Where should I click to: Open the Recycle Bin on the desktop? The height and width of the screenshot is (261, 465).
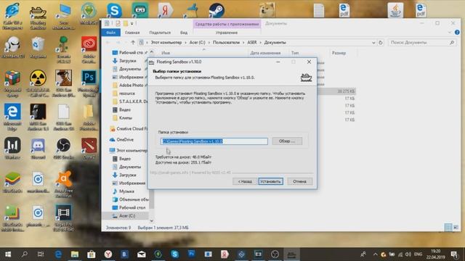(x=38, y=47)
